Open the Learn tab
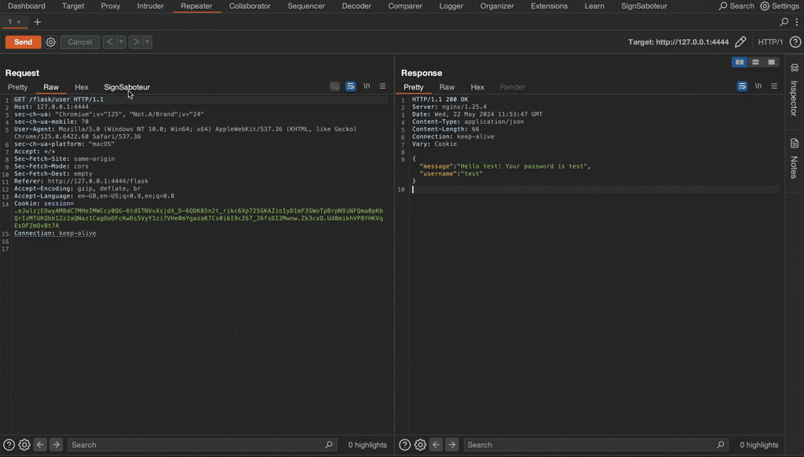Image resolution: width=804 pixels, height=457 pixels. click(594, 6)
